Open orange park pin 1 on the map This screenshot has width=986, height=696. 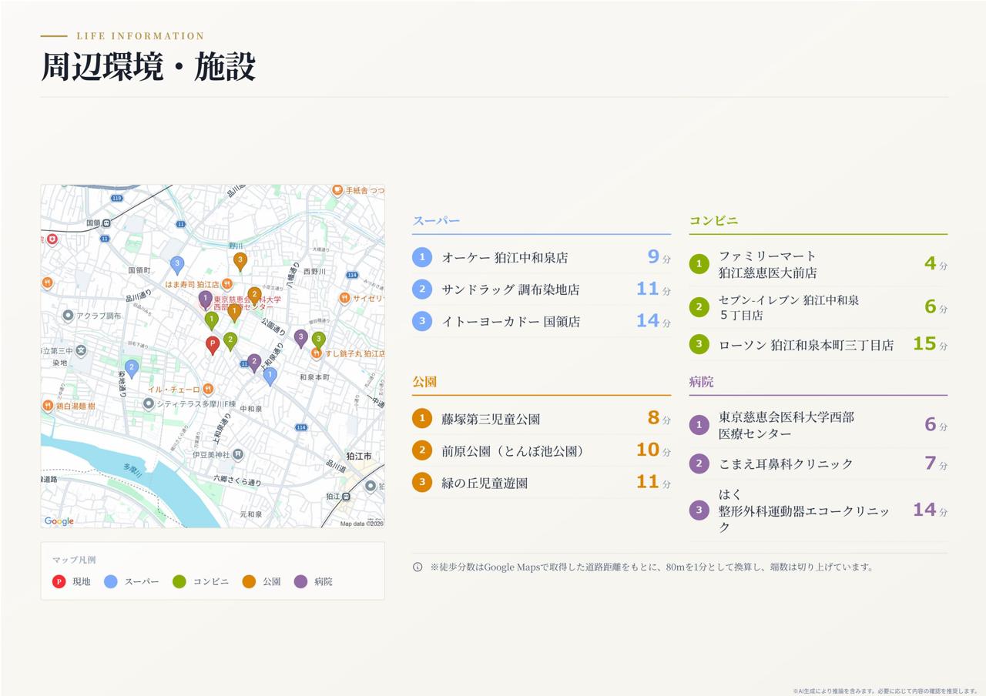point(235,312)
